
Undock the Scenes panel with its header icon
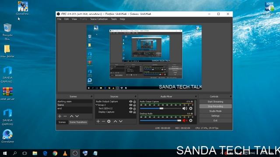[91, 96]
